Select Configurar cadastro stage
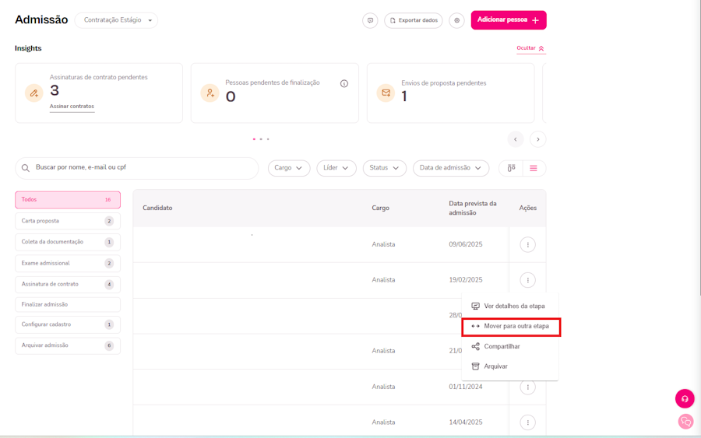701x438 pixels. (x=68, y=324)
